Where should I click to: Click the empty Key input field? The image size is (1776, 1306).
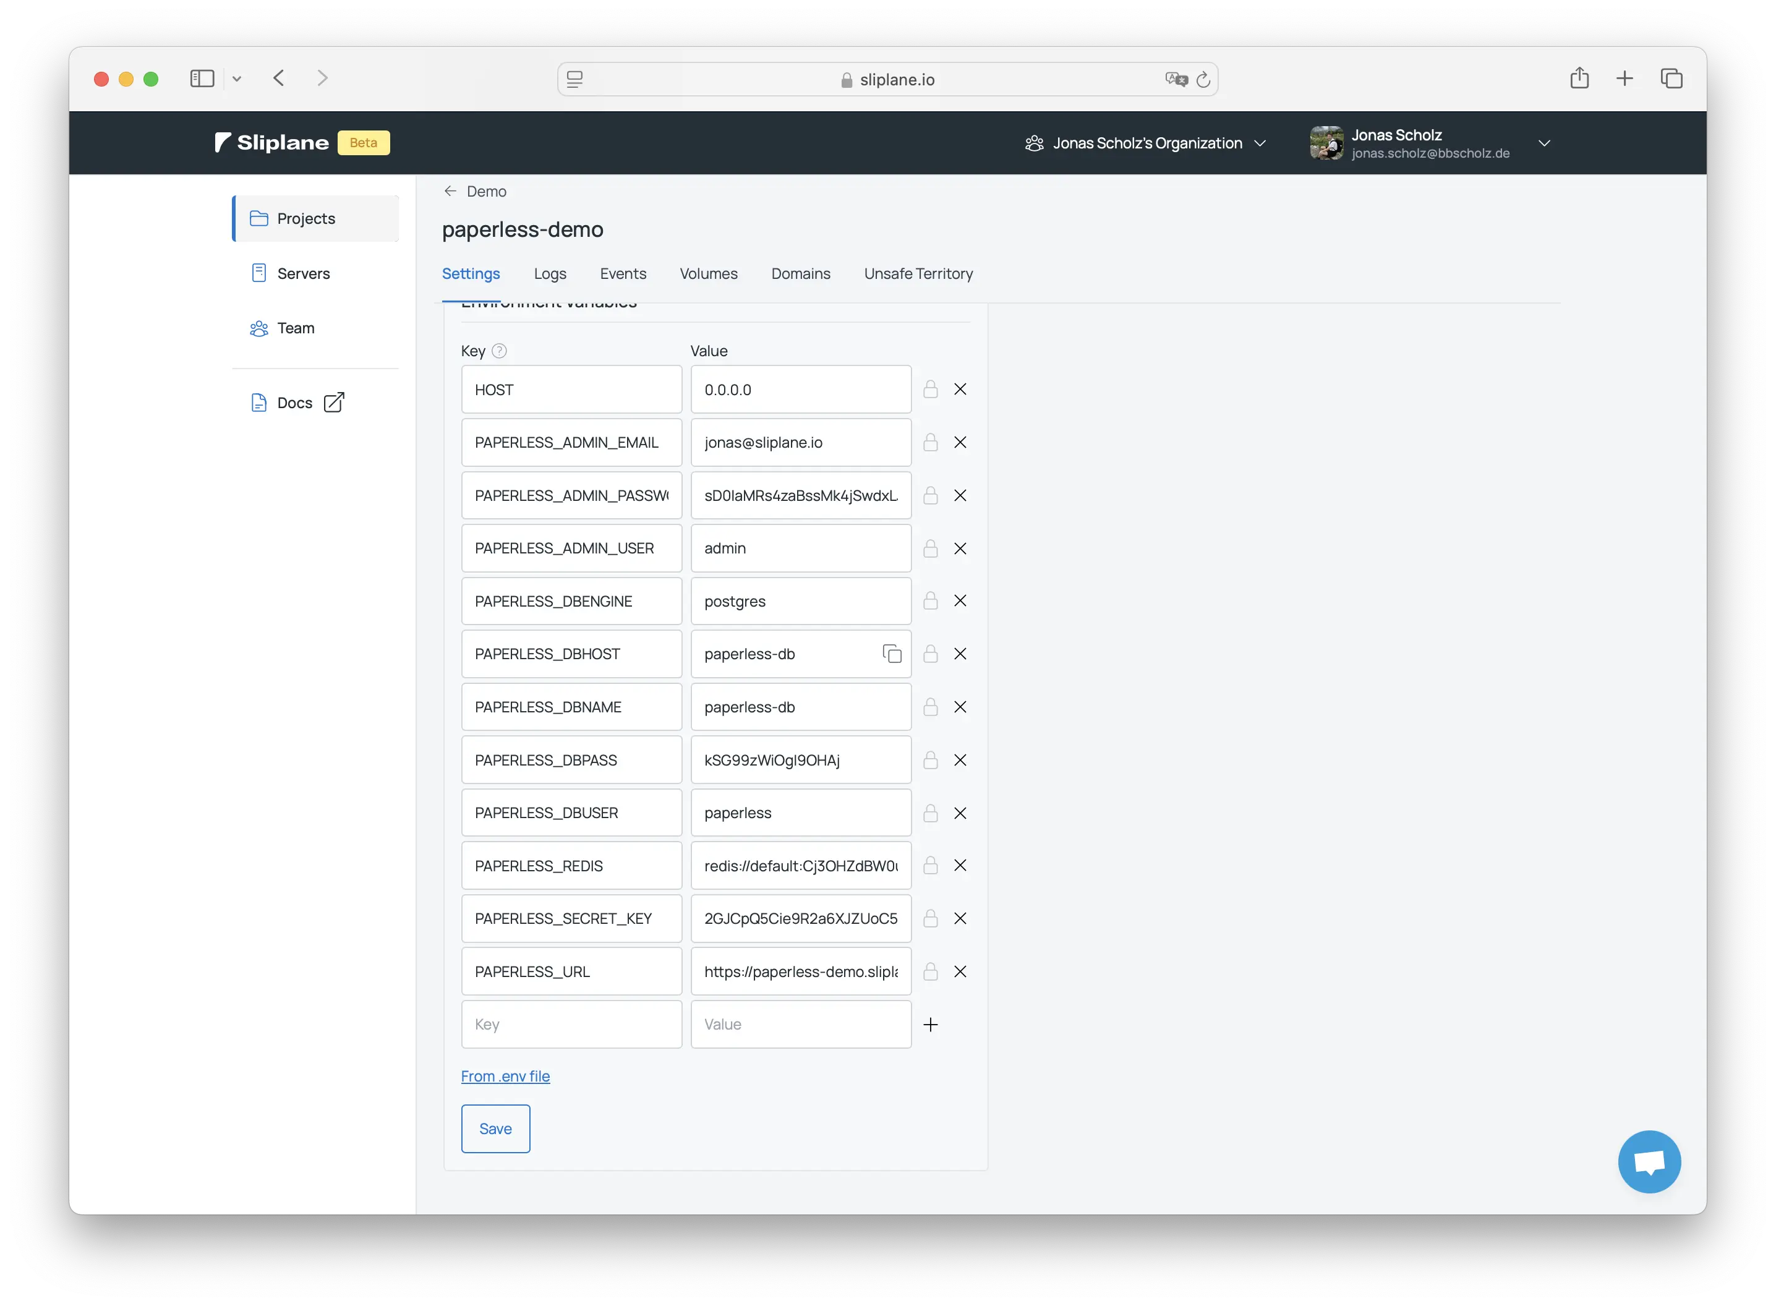click(x=571, y=1025)
